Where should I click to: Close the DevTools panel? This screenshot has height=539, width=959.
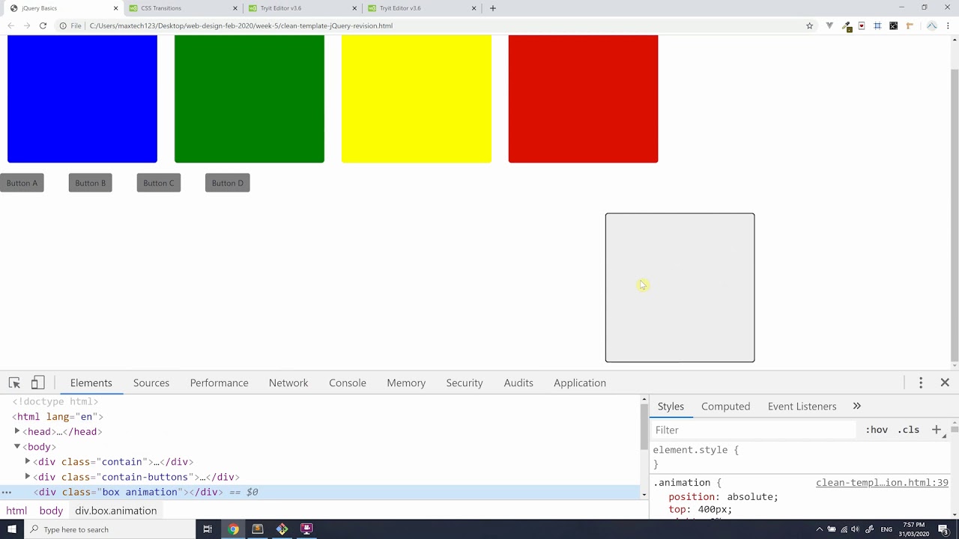[945, 383]
